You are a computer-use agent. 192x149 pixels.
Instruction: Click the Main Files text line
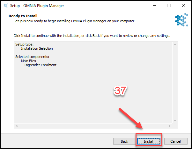coord(28,61)
